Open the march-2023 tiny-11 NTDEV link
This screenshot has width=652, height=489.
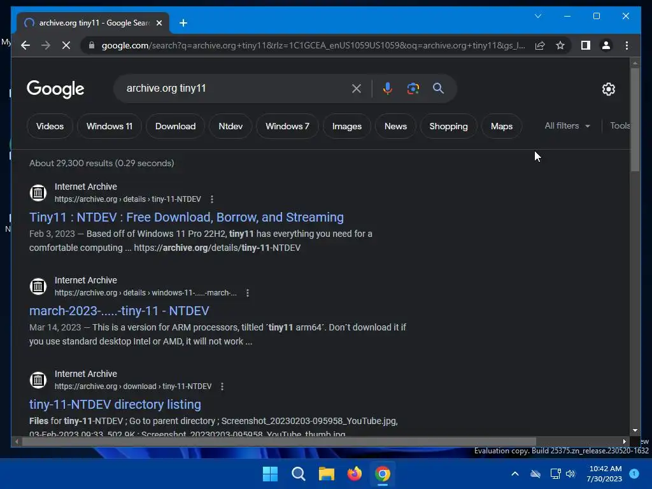pyautogui.click(x=119, y=311)
